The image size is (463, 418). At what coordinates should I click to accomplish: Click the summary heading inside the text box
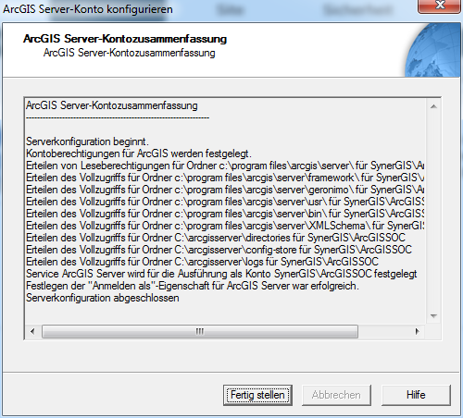[x=112, y=105]
